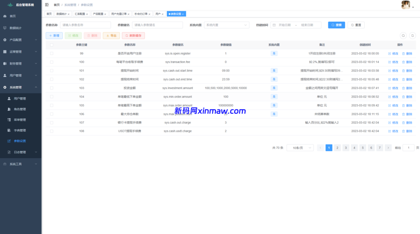Expand the 系统工具 sidebar menu chevron
Screen dimensions: 420x234
(x=36, y=164)
